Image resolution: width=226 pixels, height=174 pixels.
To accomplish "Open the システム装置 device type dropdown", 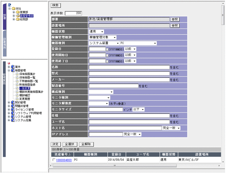I will pos(104,43).
